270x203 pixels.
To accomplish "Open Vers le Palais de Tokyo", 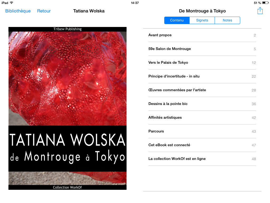I will (x=202, y=63).
